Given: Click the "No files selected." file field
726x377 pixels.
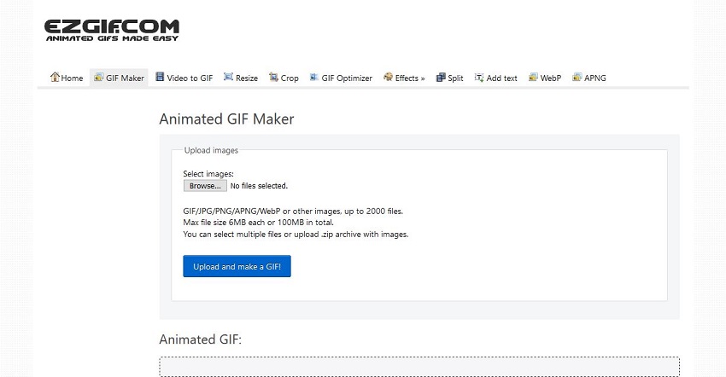Looking at the screenshot, I should 259,185.
